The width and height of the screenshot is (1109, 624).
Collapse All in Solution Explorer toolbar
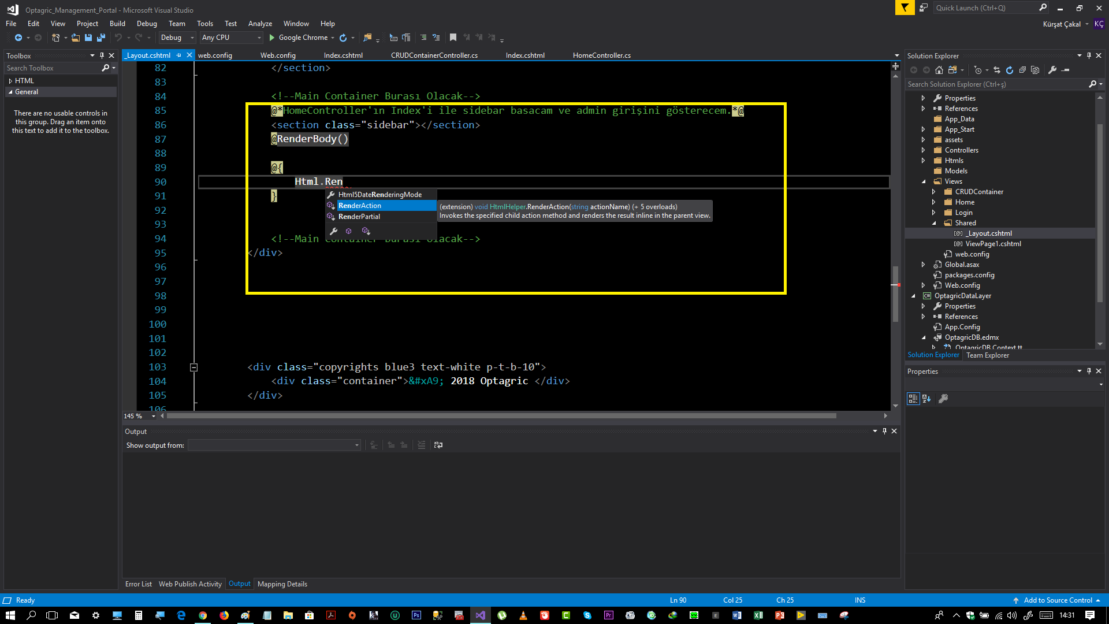point(1022,70)
